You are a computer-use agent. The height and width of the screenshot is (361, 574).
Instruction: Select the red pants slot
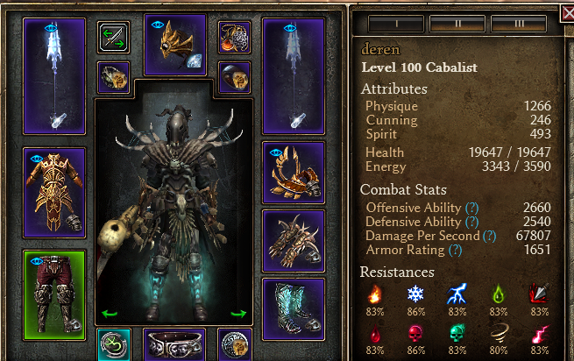(x=54, y=295)
